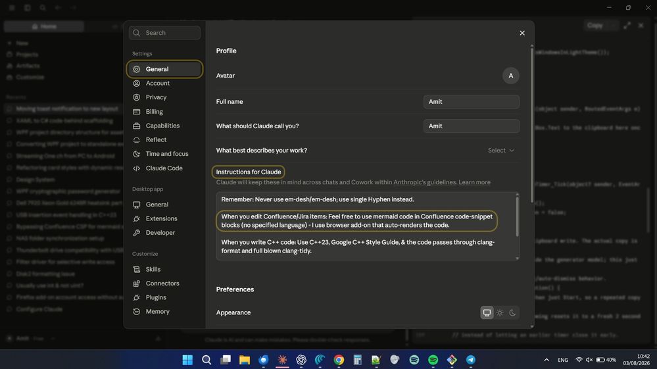Image resolution: width=657 pixels, height=369 pixels.
Task: Open the Anthropic's guidelines link
Action: (424, 182)
